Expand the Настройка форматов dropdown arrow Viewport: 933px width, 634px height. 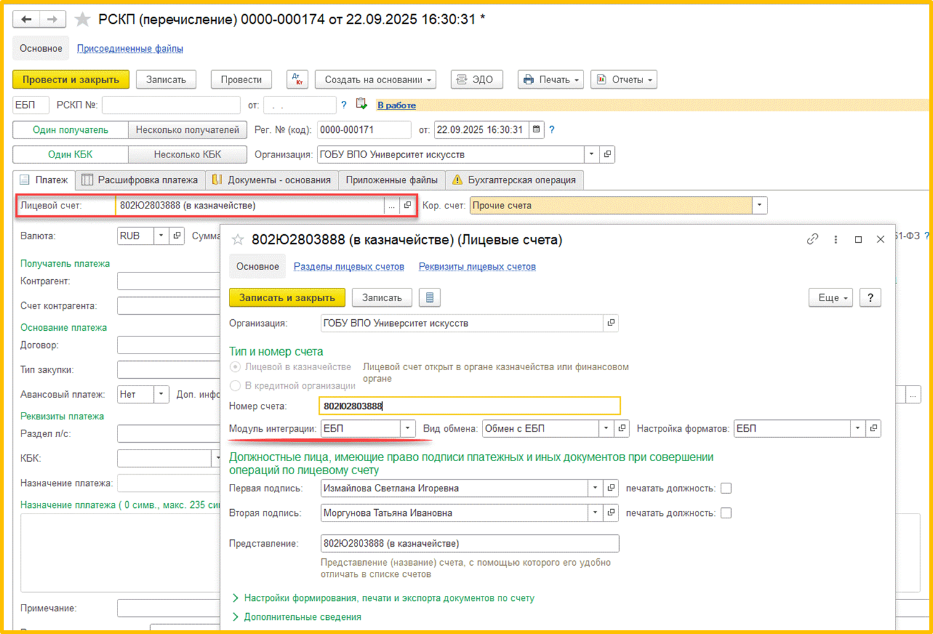click(857, 429)
